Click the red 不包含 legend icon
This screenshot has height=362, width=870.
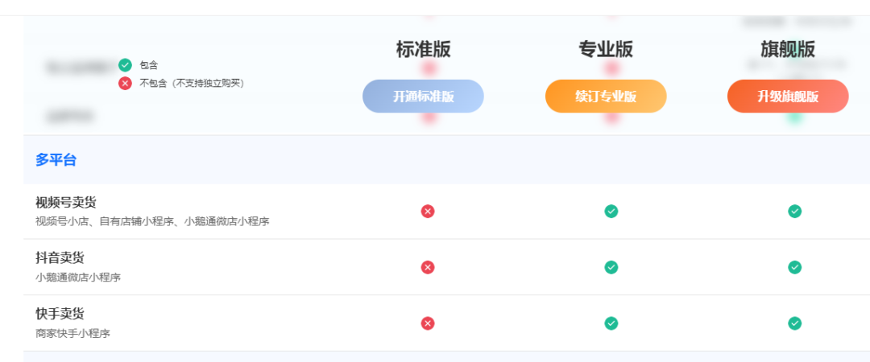[126, 83]
